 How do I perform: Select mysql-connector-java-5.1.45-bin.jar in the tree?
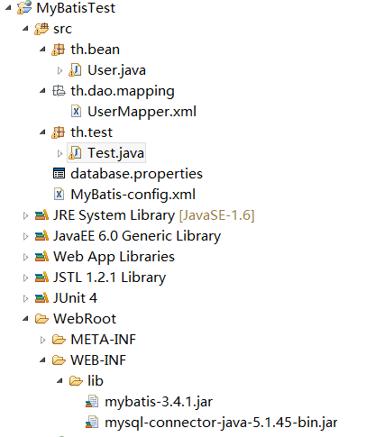coord(221,423)
